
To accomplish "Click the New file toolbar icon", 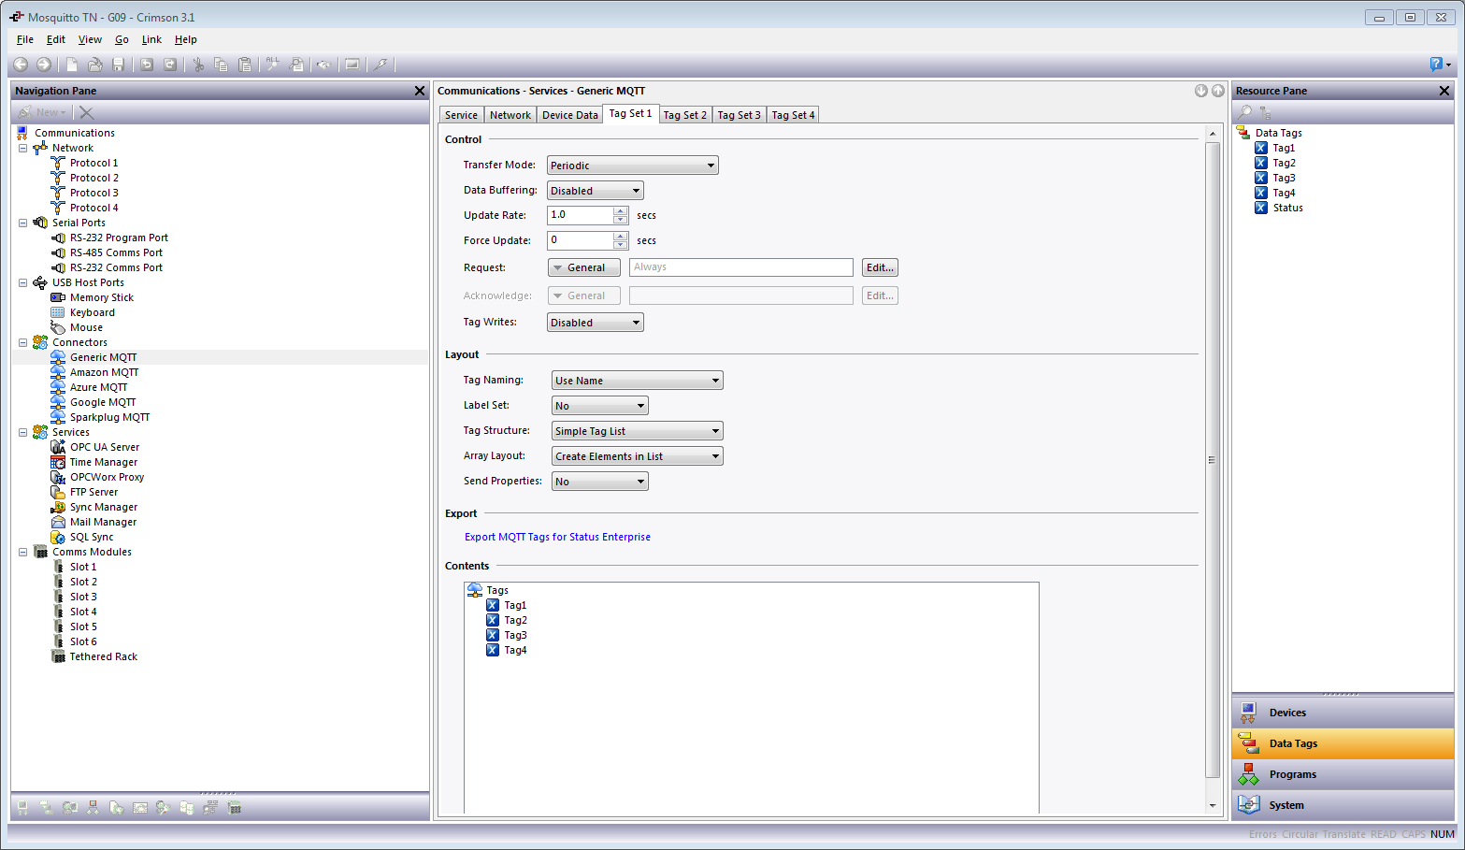I will [72, 65].
